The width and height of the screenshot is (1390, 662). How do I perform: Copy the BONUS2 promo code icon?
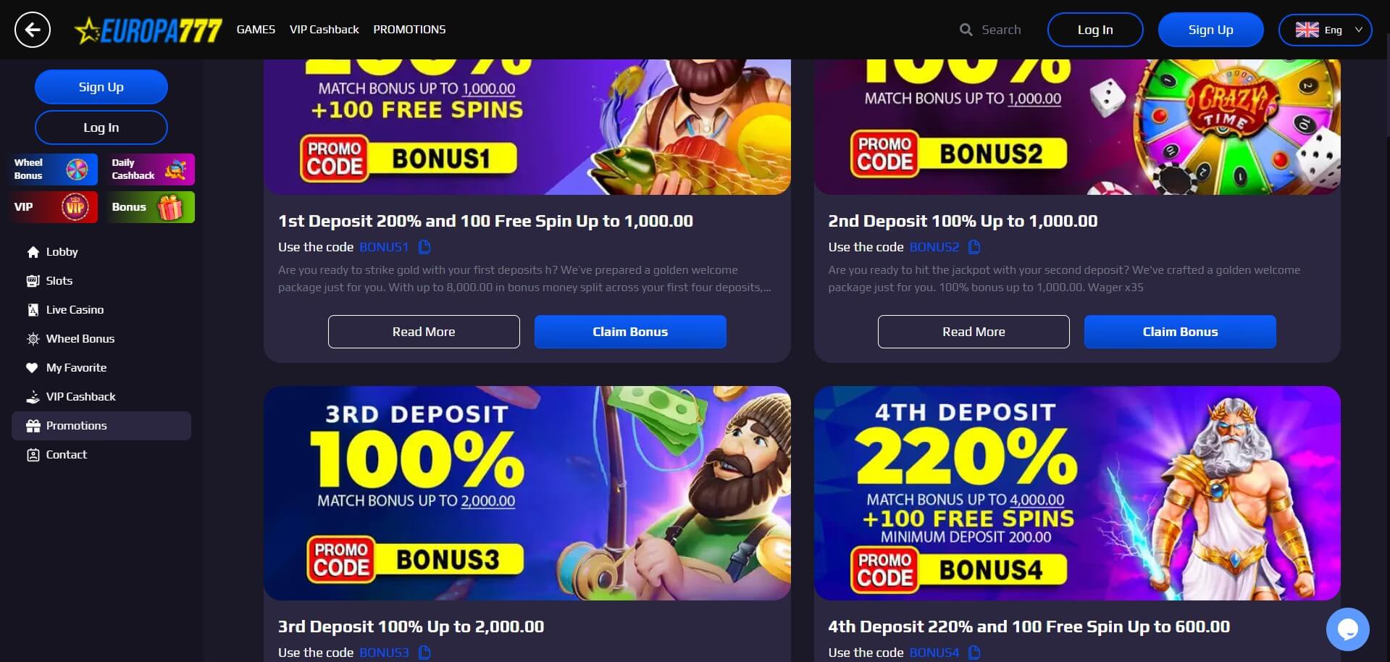[974, 247]
